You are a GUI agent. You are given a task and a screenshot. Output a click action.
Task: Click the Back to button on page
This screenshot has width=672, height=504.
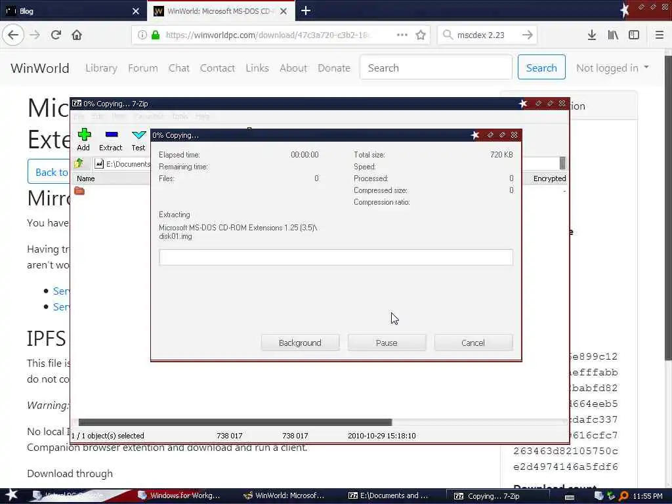pyautogui.click(x=49, y=172)
